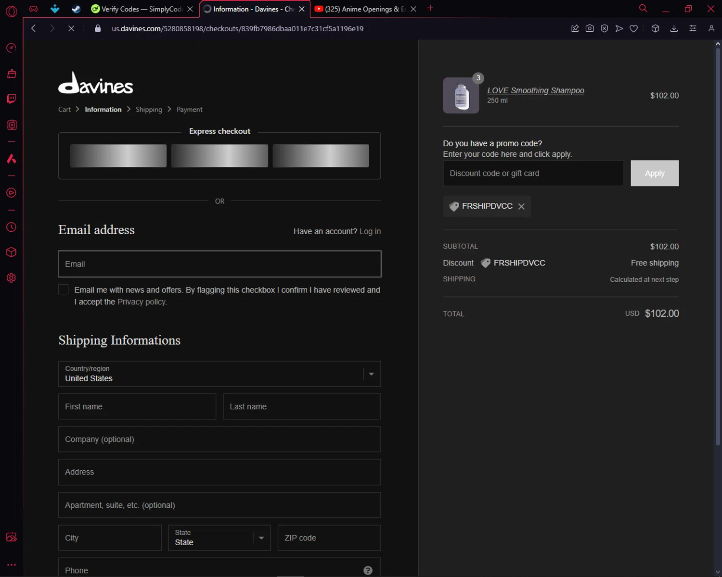The width and height of the screenshot is (722, 577).
Task: Open Settings gear in sidebar
Action: click(12, 278)
